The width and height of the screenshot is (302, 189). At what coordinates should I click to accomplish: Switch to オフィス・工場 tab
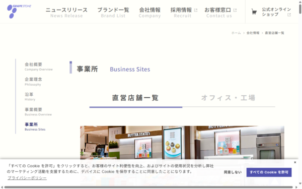(x=229, y=98)
